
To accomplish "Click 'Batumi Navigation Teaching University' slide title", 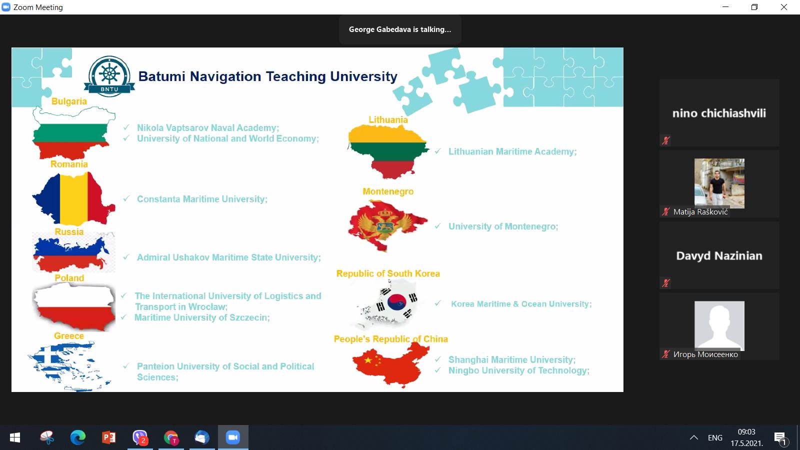I will click(x=268, y=76).
